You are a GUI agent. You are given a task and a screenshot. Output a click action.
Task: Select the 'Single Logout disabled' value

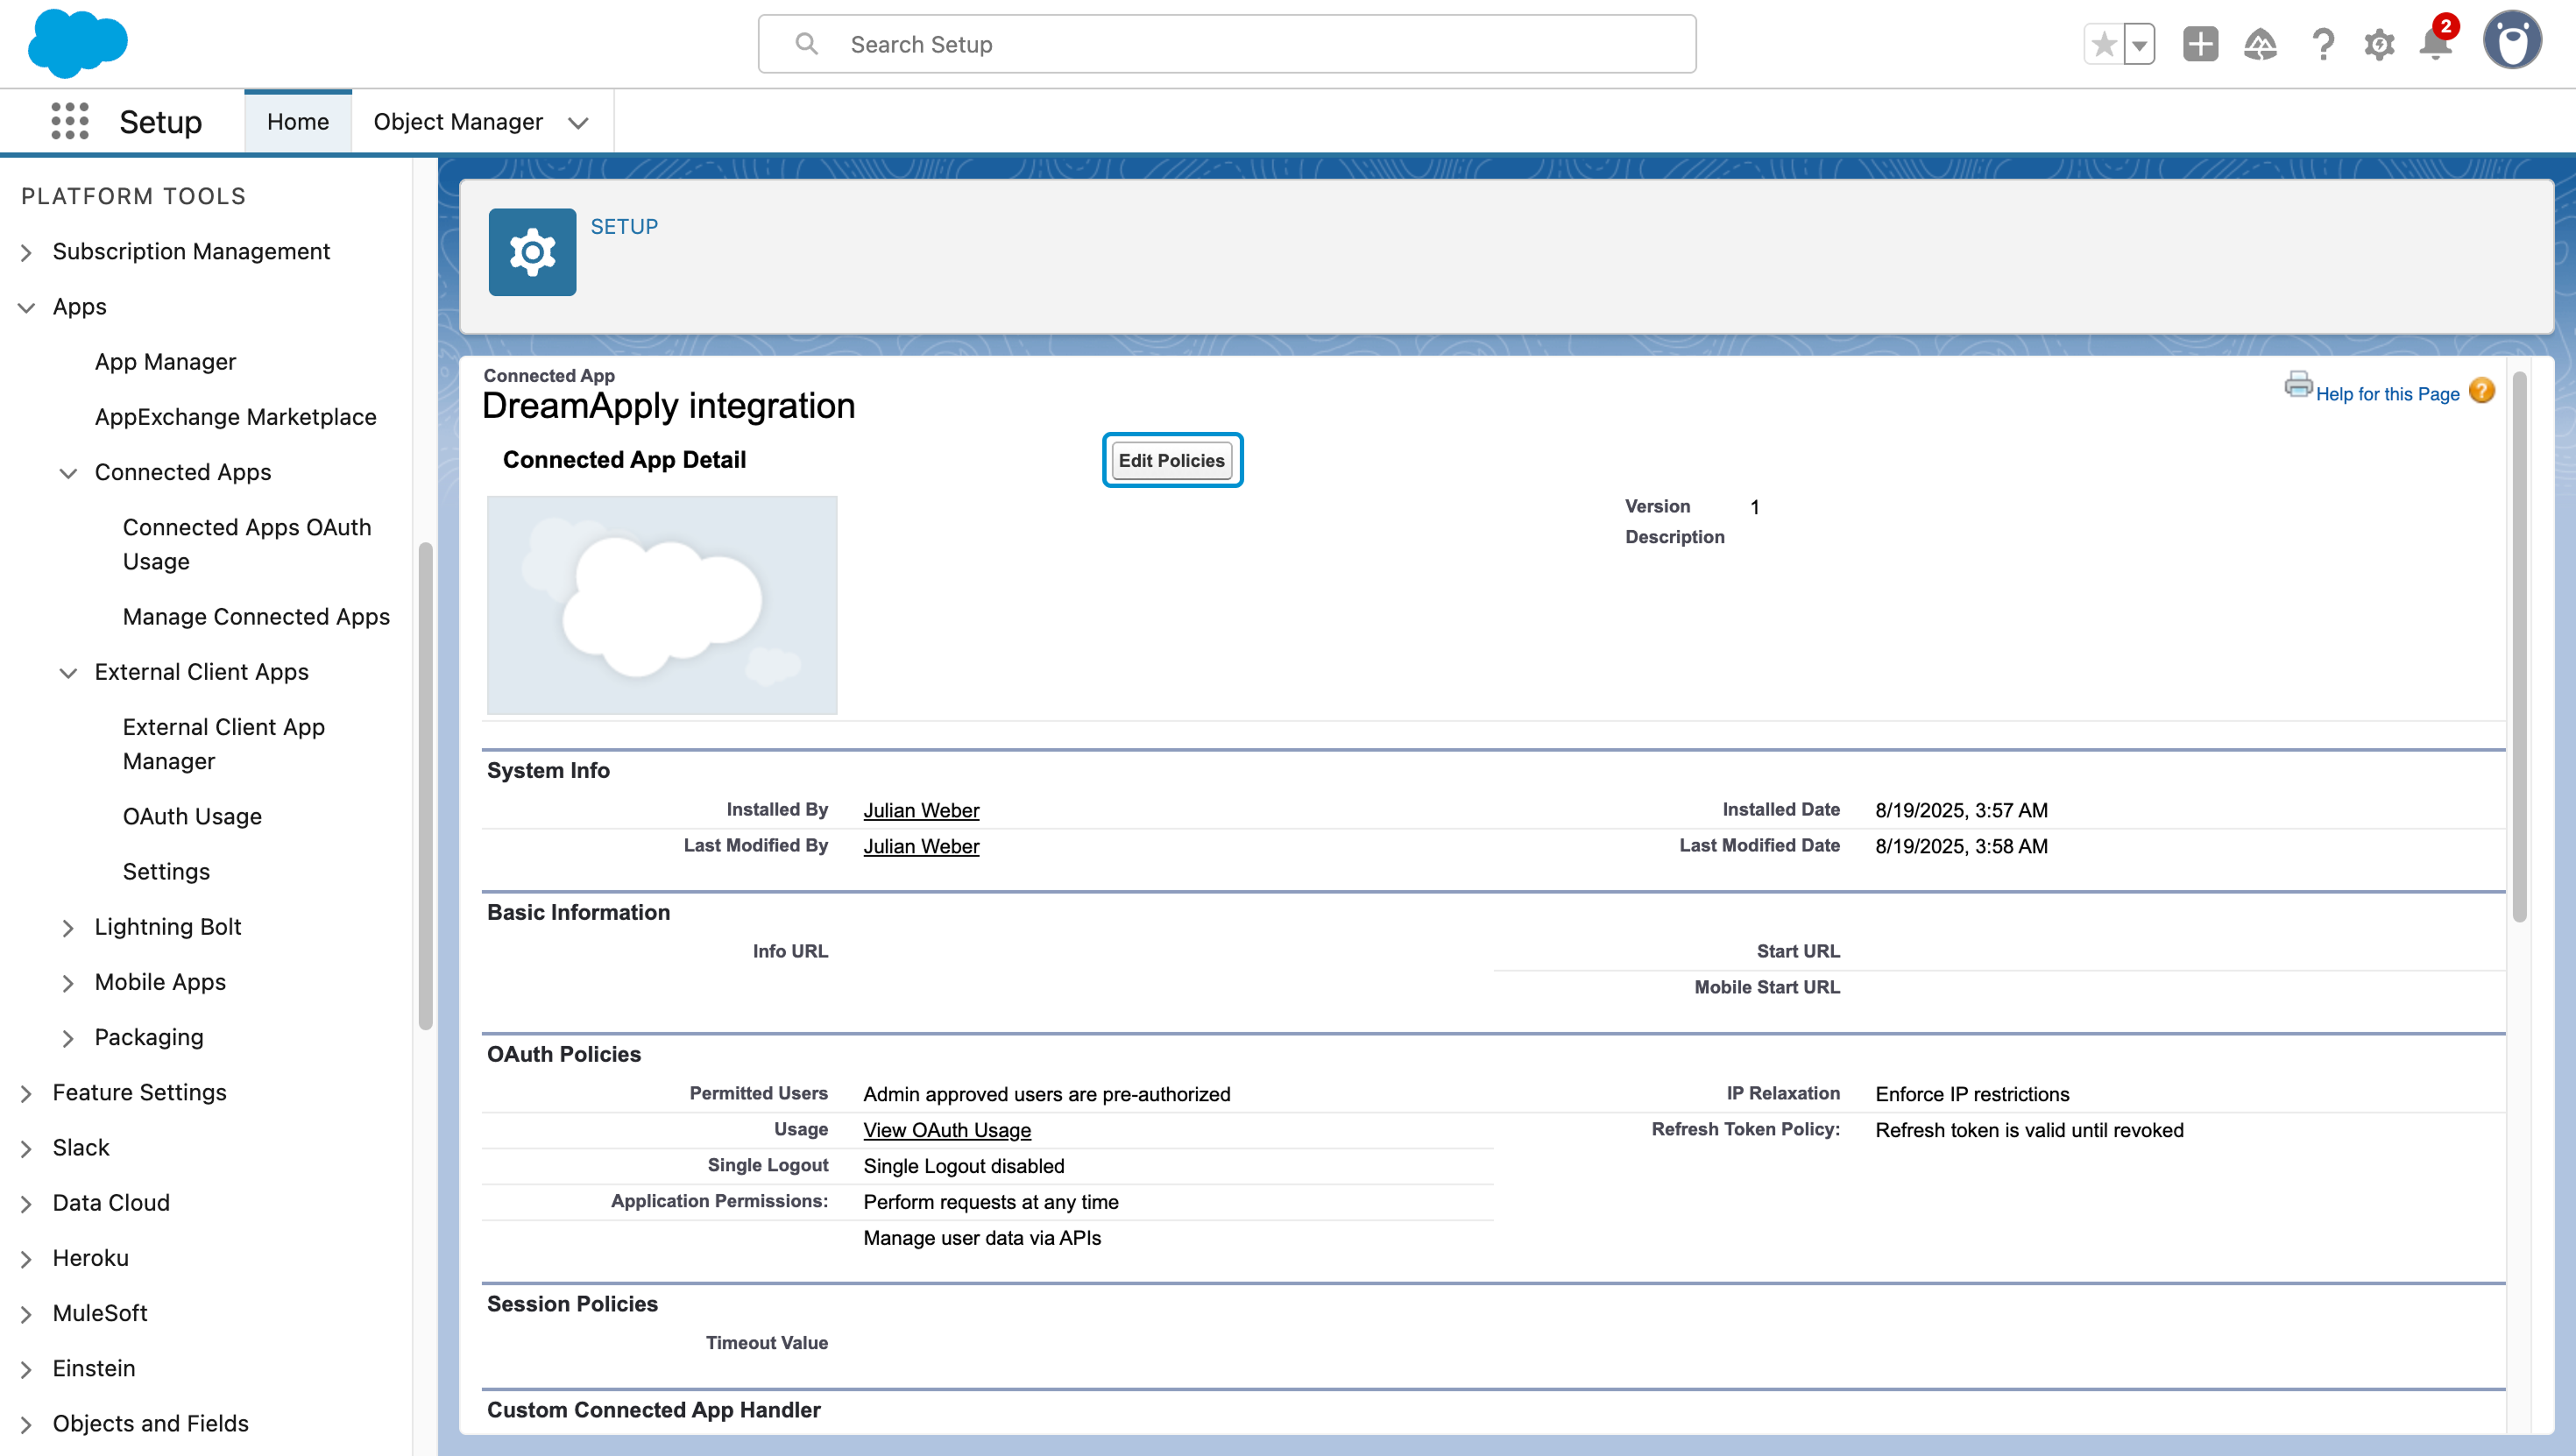click(x=963, y=1166)
